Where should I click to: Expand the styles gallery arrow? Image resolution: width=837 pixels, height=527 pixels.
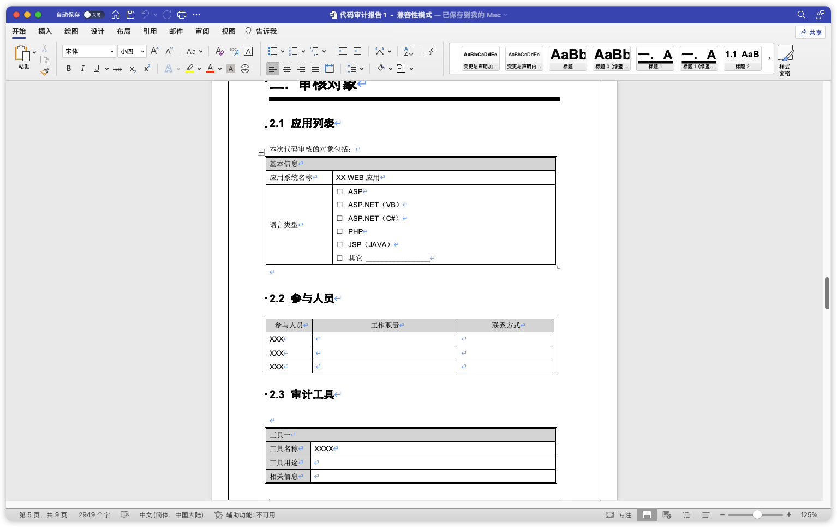[x=769, y=58]
